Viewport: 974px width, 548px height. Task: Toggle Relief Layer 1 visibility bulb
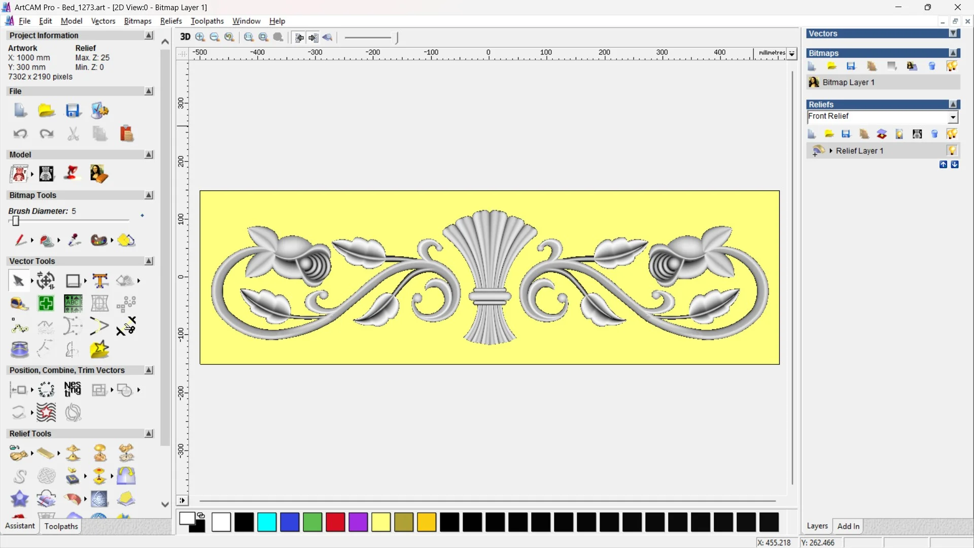[x=952, y=151]
